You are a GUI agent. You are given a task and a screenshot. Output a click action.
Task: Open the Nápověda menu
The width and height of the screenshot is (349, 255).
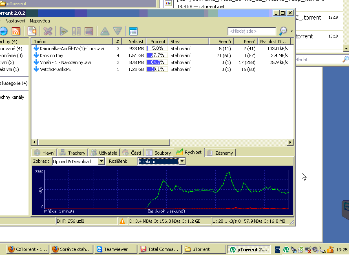40,21
